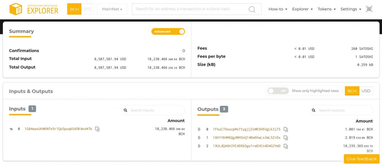Open the Explorer dropdown menu
Screen dimensions: 382x165
(302, 9)
